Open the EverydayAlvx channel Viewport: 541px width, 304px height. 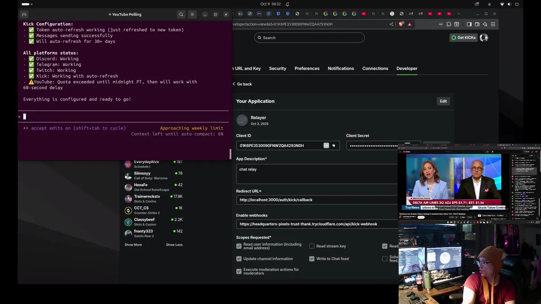click(153, 164)
